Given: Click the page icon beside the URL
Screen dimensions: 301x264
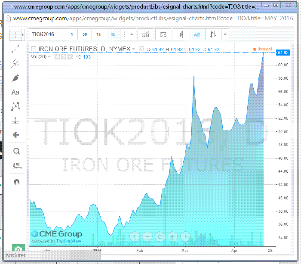Looking at the screenshot, I should (x=9, y=19).
